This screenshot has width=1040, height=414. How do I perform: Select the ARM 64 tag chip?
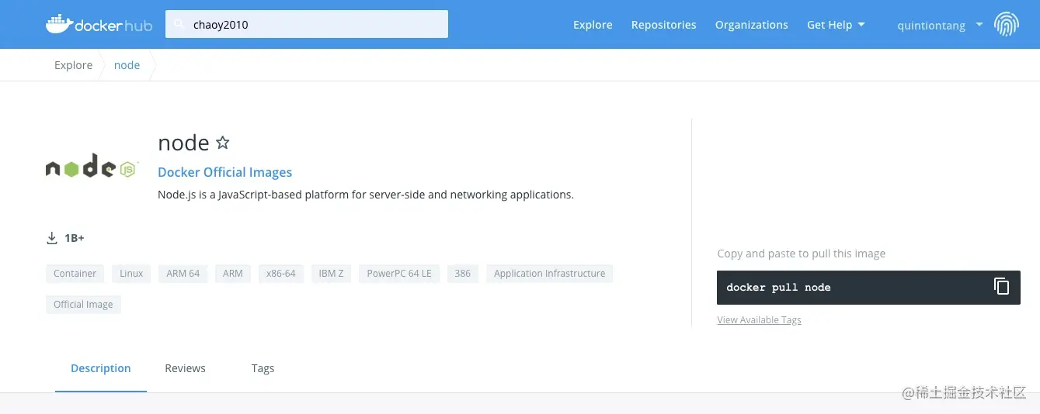tap(183, 274)
